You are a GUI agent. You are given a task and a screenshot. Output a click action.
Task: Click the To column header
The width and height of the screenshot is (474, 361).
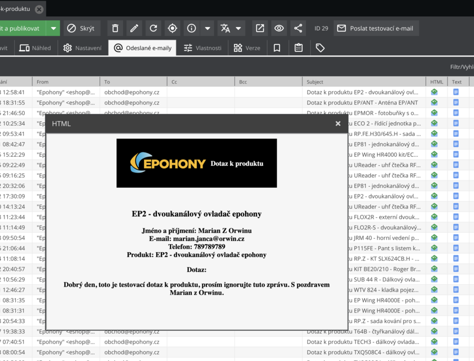[134, 82]
